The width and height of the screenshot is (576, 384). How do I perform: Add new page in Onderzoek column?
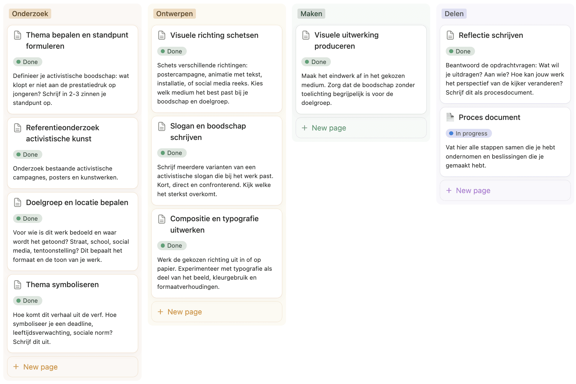coord(40,367)
